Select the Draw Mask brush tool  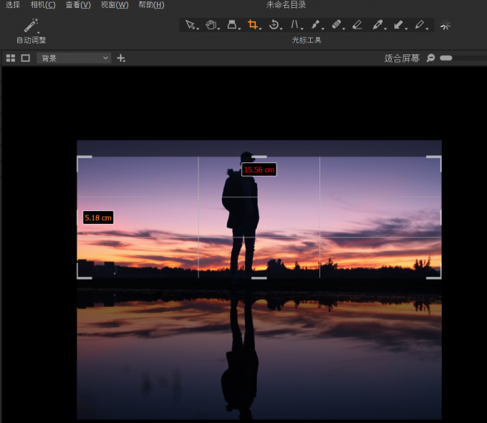coord(315,24)
